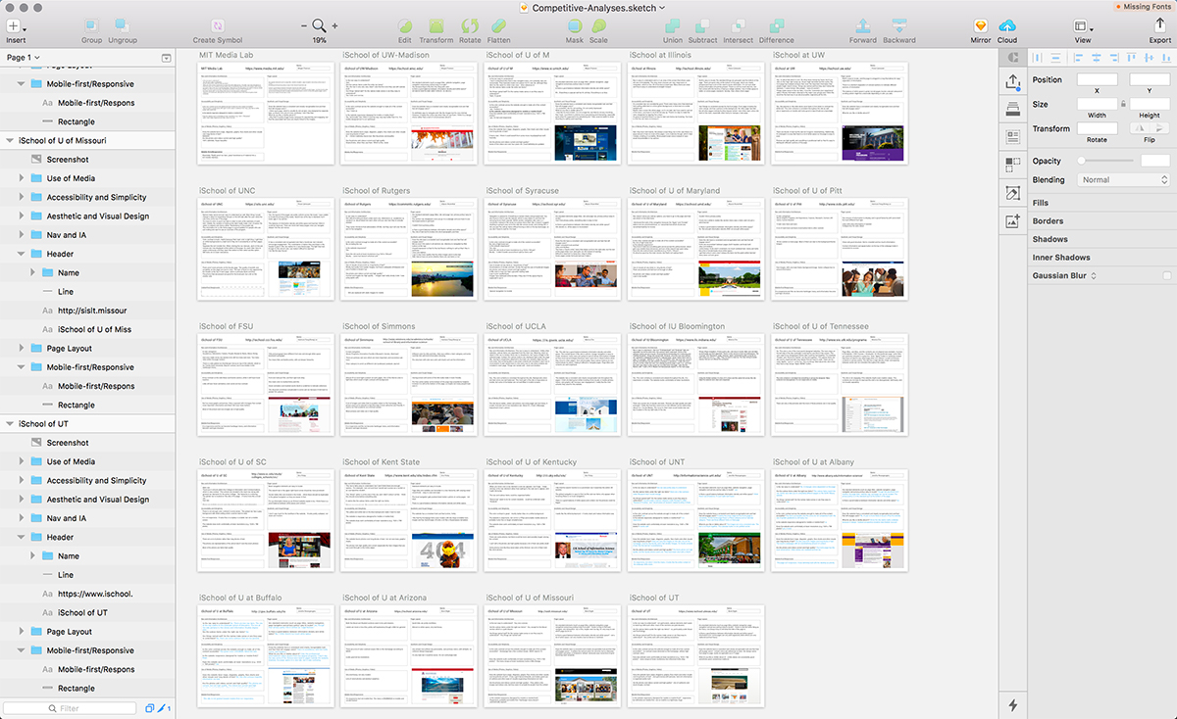1177x719 pixels.
Task: Click the Export toolbar icon
Action: [1159, 25]
